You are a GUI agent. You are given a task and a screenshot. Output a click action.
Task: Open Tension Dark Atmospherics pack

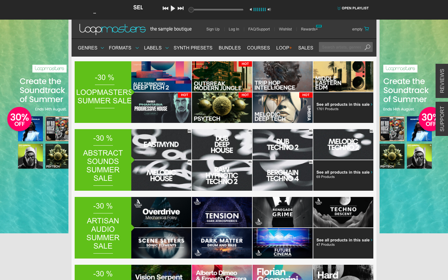click(222, 212)
